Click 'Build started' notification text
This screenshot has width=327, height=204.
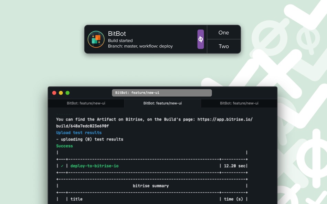[120, 41]
